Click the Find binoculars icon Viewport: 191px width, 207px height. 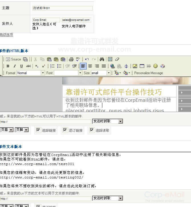102,59
